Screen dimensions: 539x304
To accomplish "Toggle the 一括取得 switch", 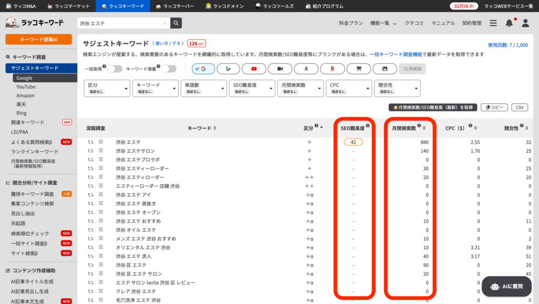I will (114, 69).
